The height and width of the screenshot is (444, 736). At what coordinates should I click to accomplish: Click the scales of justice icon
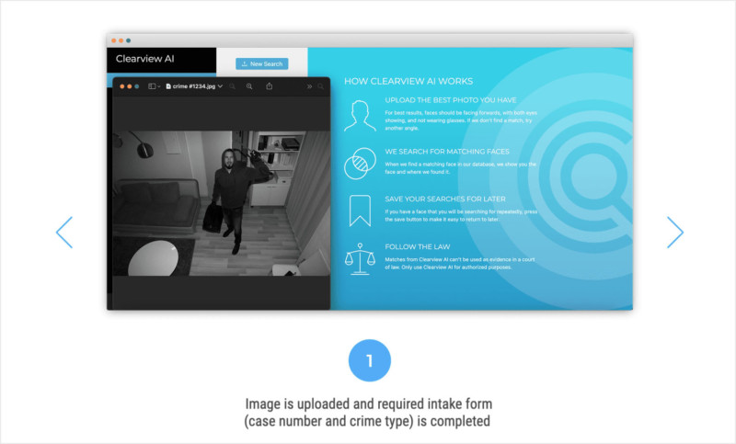[x=360, y=259]
